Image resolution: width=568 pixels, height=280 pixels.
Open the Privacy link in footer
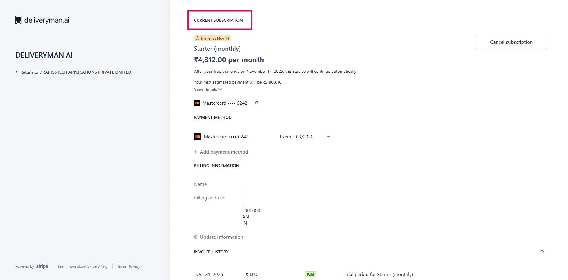tap(135, 266)
